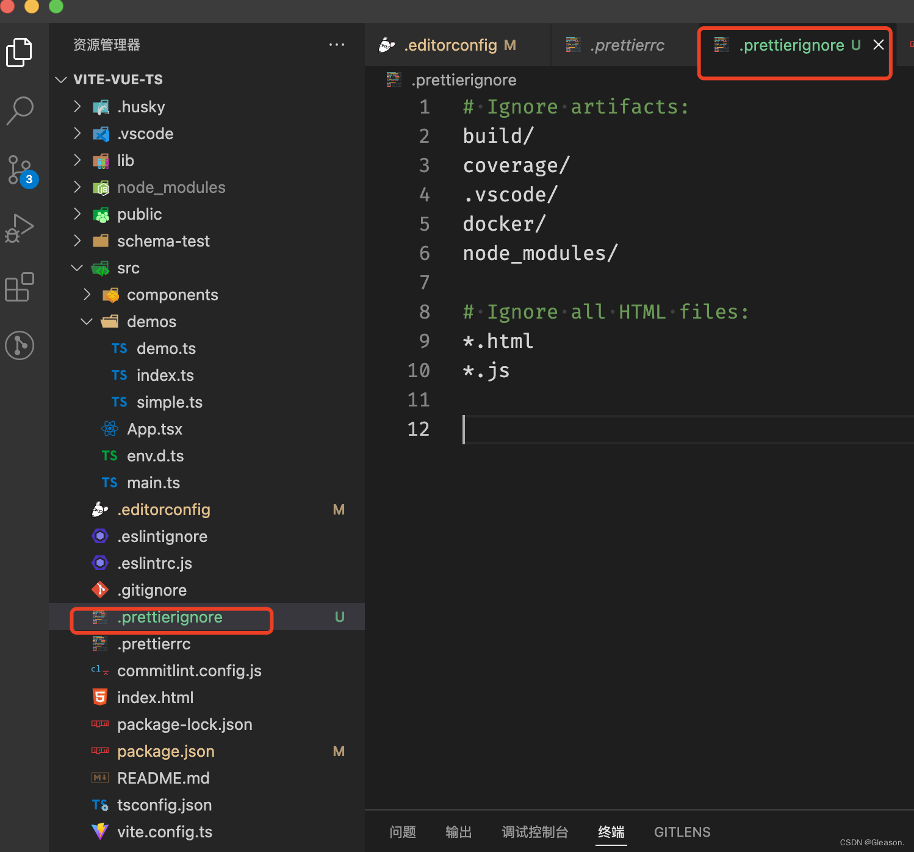The height and width of the screenshot is (852, 914).
Task: Open .prettierrc in the file tree
Action: 154,644
